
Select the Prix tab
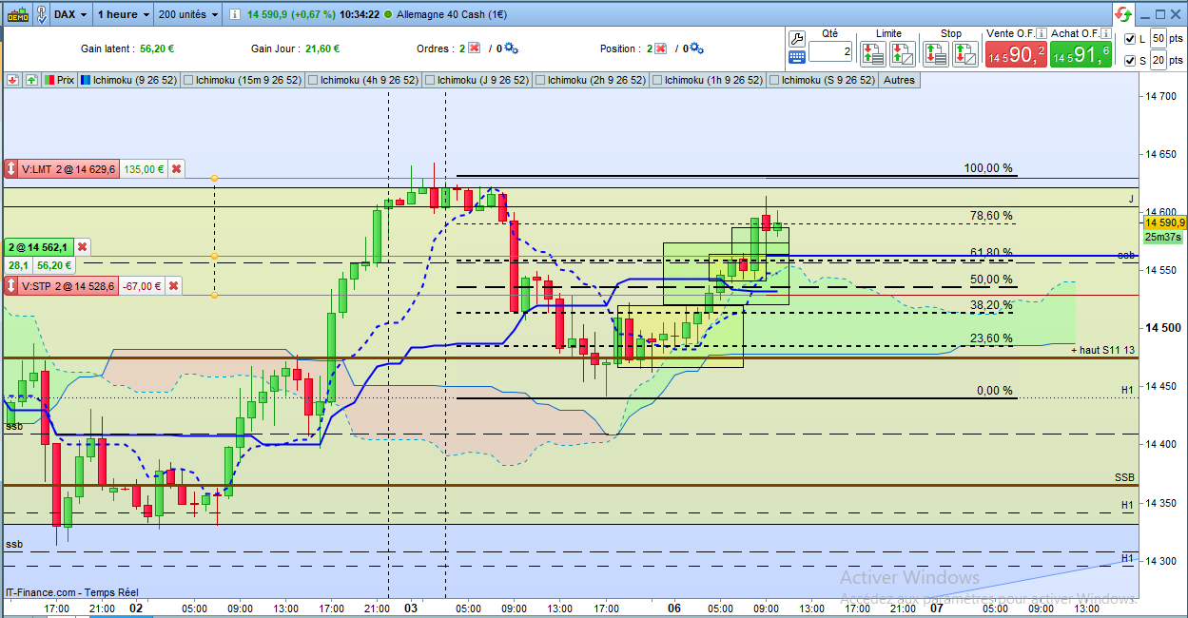pos(60,80)
